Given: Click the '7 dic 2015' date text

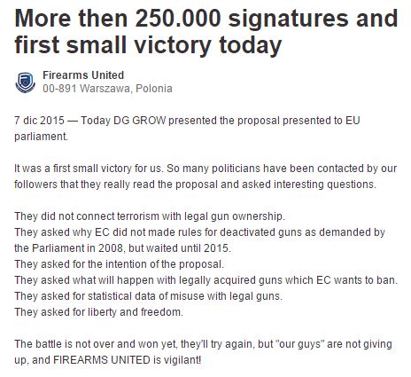Looking at the screenshot, I should tap(39, 121).
